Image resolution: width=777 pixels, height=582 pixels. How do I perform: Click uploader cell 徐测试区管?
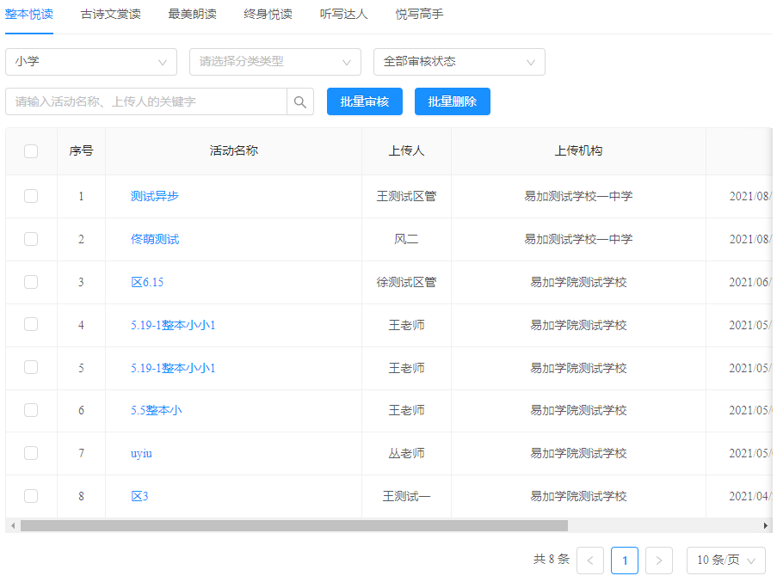tap(406, 283)
